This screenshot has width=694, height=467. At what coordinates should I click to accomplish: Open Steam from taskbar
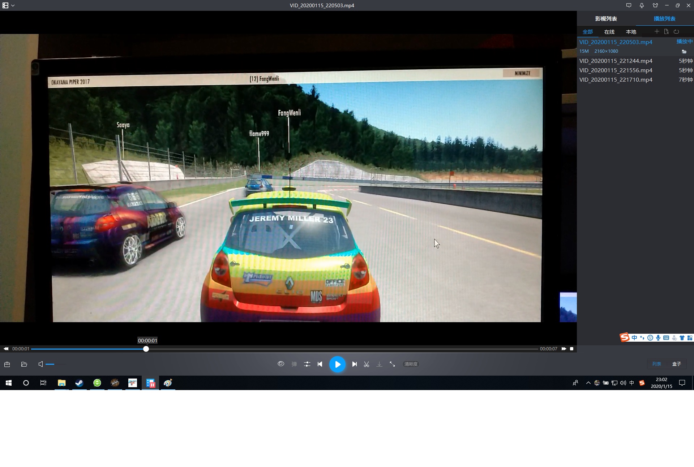[x=79, y=383]
